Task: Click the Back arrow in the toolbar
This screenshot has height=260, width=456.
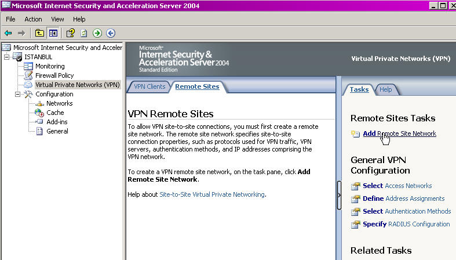Action: [8, 33]
